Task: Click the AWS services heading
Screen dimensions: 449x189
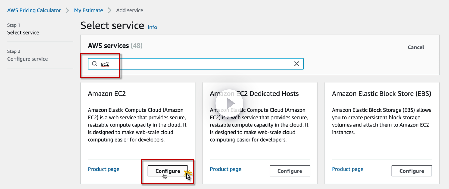Action: (x=108, y=46)
